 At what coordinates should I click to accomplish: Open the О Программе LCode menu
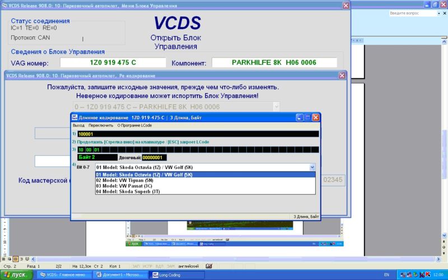(x=134, y=125)
